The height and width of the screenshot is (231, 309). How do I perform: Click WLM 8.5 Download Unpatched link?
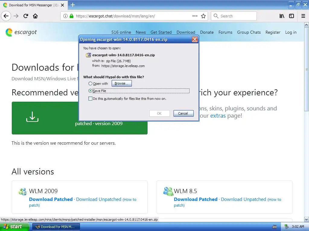[244, 199]
